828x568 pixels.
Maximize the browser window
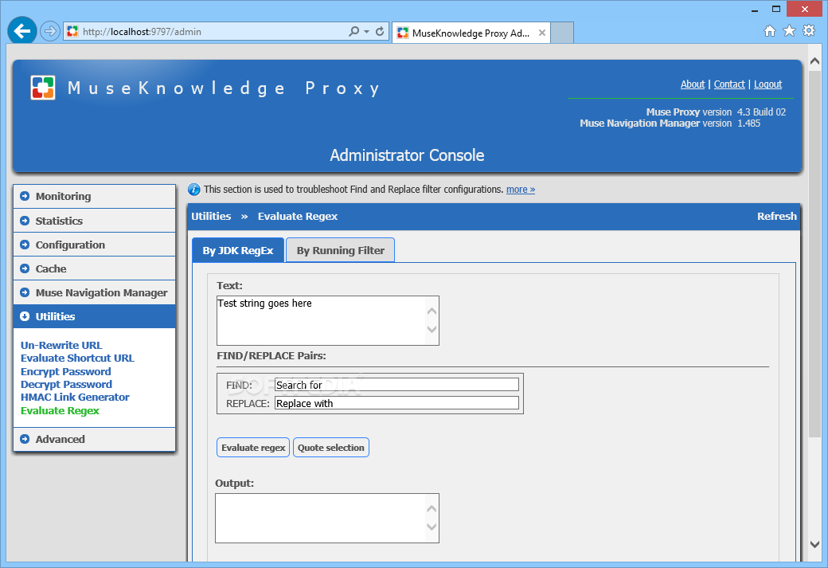click(776, 9)
